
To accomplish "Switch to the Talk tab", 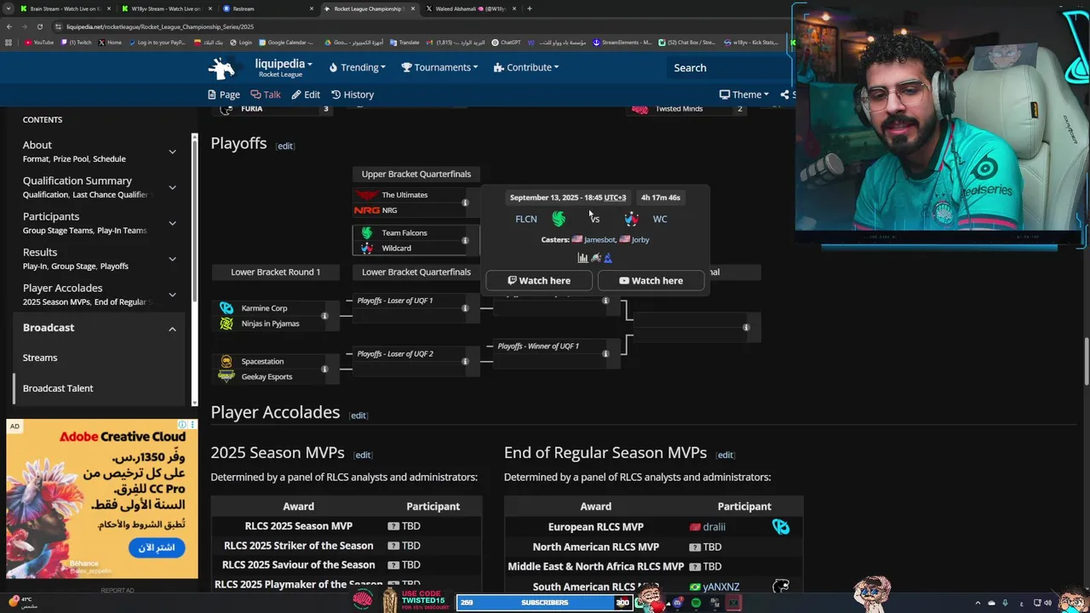I will 266,95.
